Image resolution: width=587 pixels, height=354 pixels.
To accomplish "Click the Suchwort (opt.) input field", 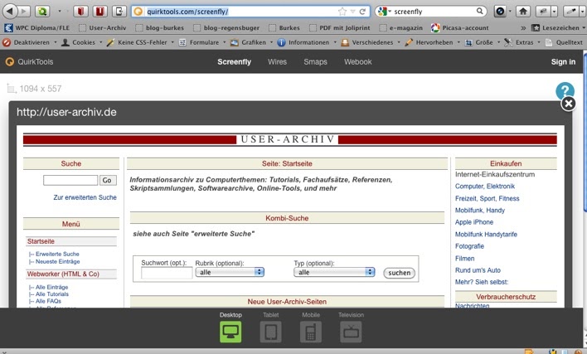I will point(167,273).
